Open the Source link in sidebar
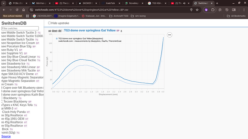This screenshot has width=248, height=139. click(6, 136)
